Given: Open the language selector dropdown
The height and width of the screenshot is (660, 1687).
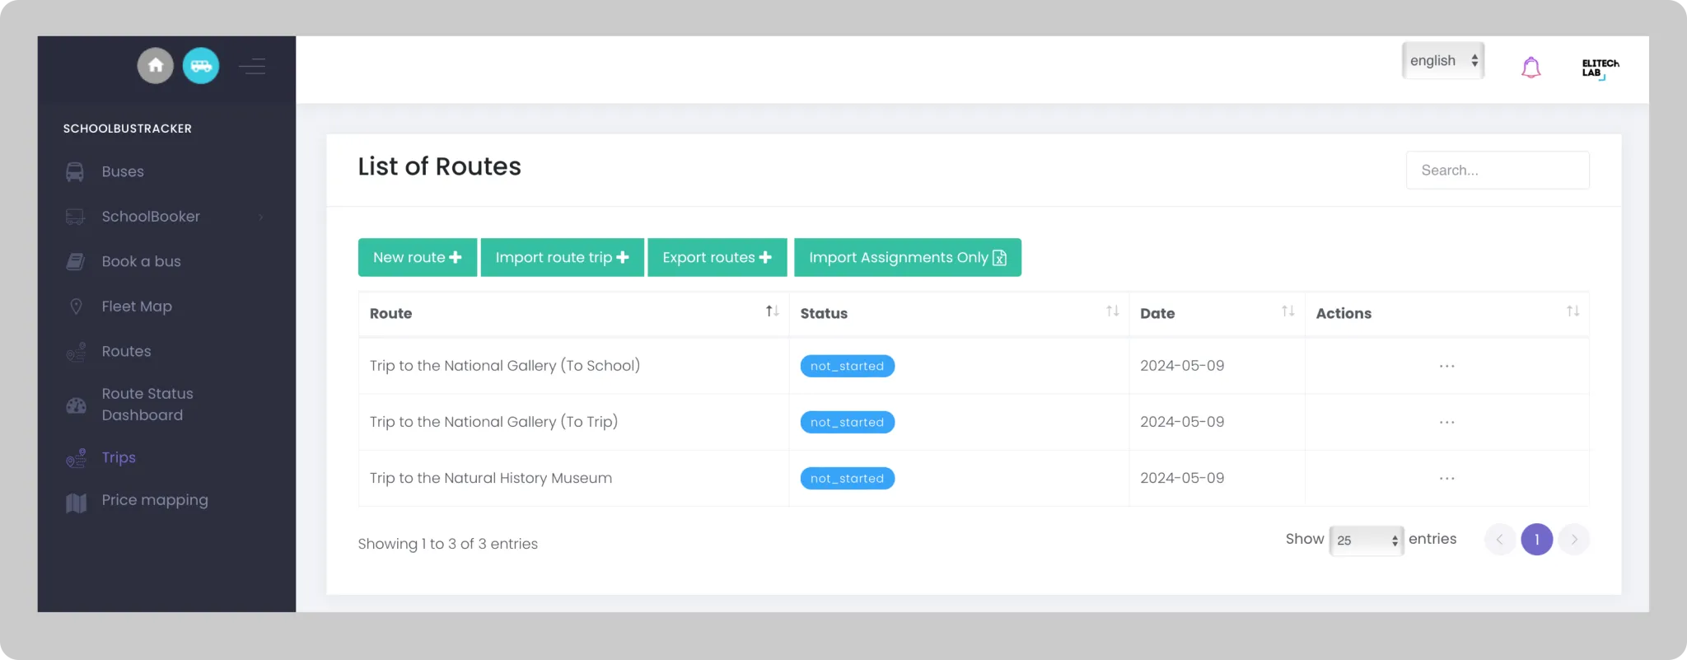Looking at the screenshot, I should [x=1442, y=61].
